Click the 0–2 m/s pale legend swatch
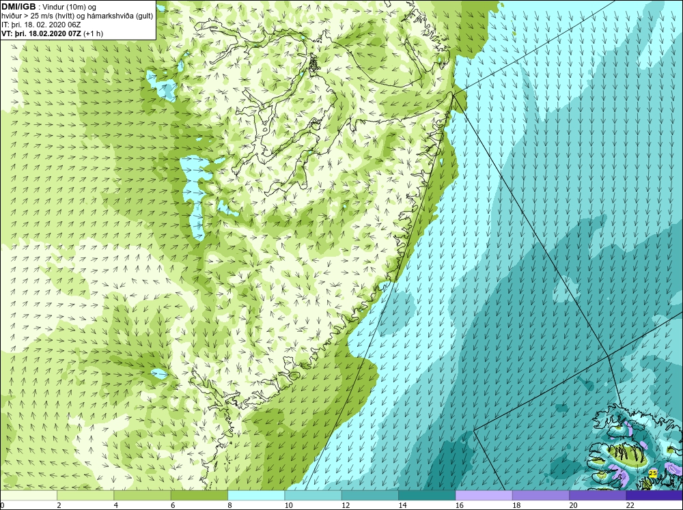 click(29, 496)
